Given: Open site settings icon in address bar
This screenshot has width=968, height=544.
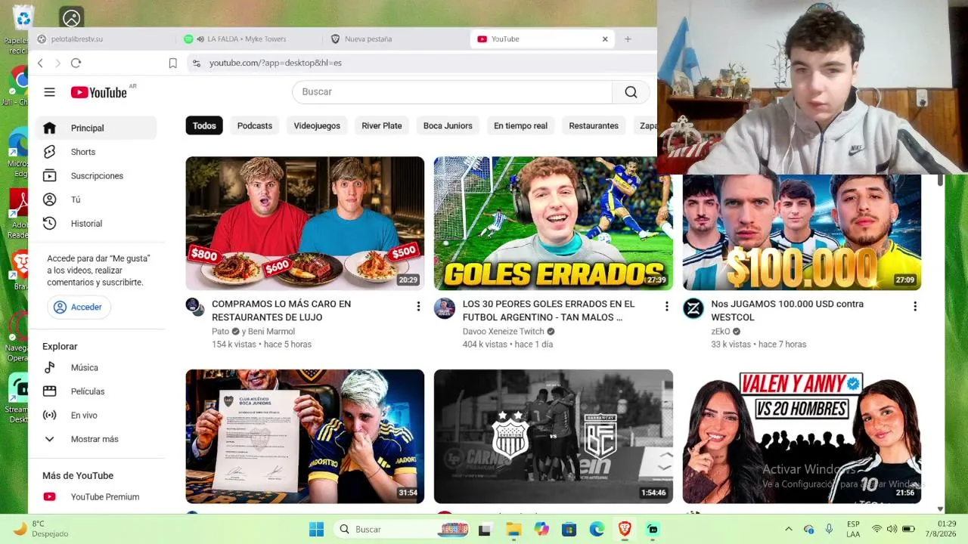Looking at the screenshot, I should pyautogui.click(x=197, y=63).
